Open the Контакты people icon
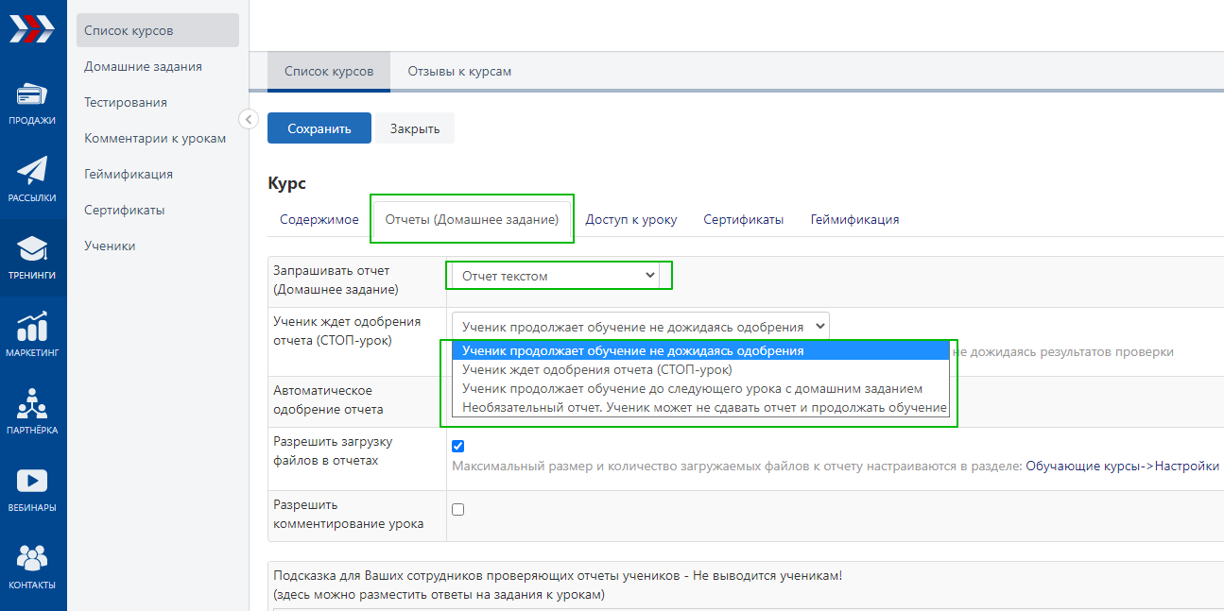The width and height of the screenshot is (1224, 611). [x=32, y=559]
